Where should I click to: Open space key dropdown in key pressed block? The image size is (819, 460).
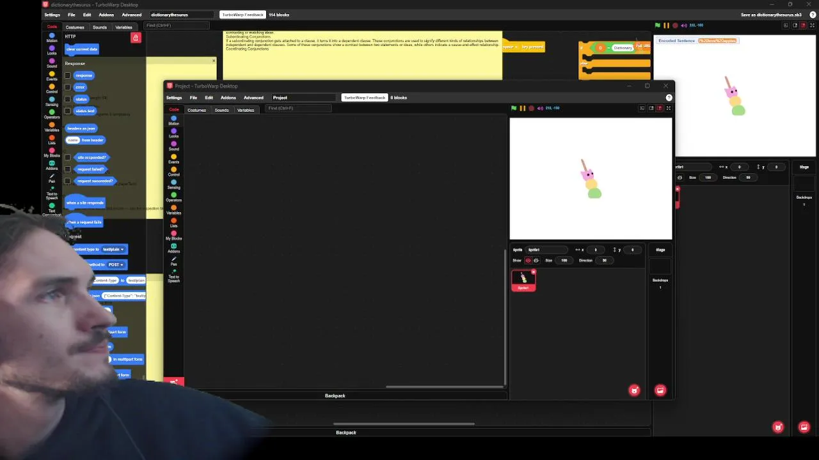click(510, 47)
